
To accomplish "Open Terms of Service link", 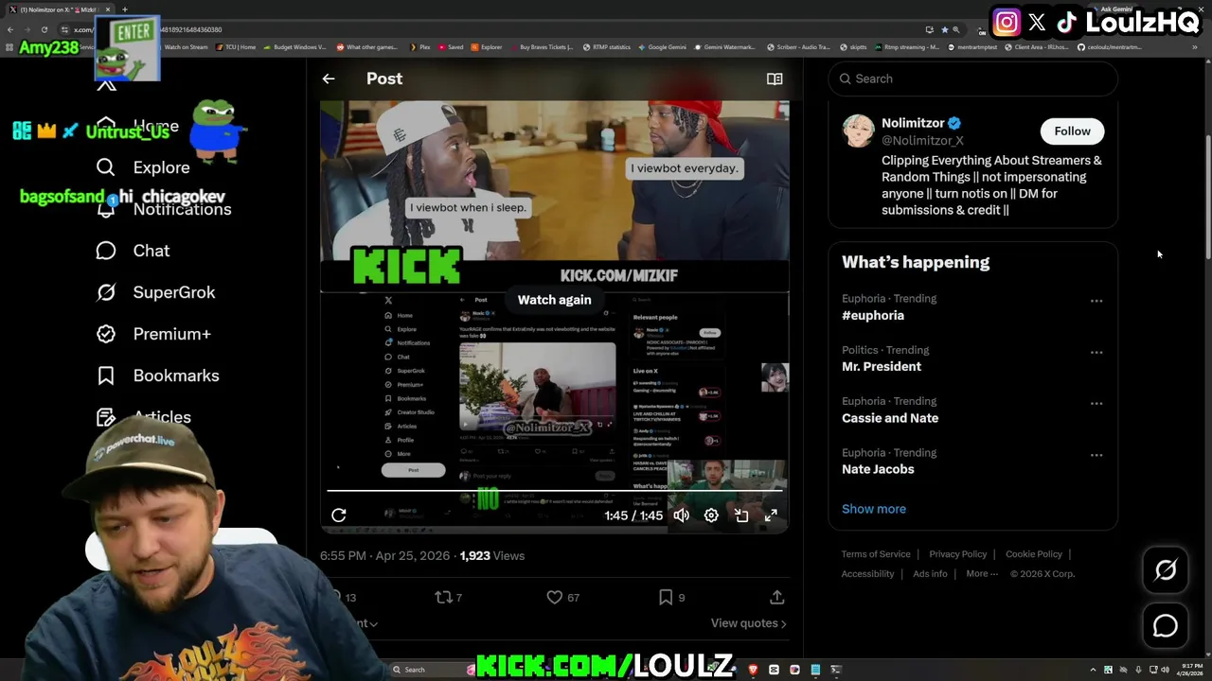I will tap(876, 554).
